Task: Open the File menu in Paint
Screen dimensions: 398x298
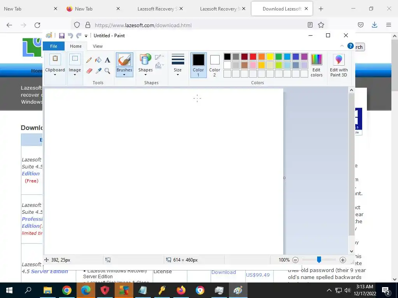Action: (x=54, y=46)
